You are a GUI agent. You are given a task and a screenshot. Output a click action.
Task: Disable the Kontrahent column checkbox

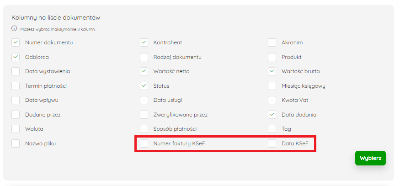pos(144,43)
